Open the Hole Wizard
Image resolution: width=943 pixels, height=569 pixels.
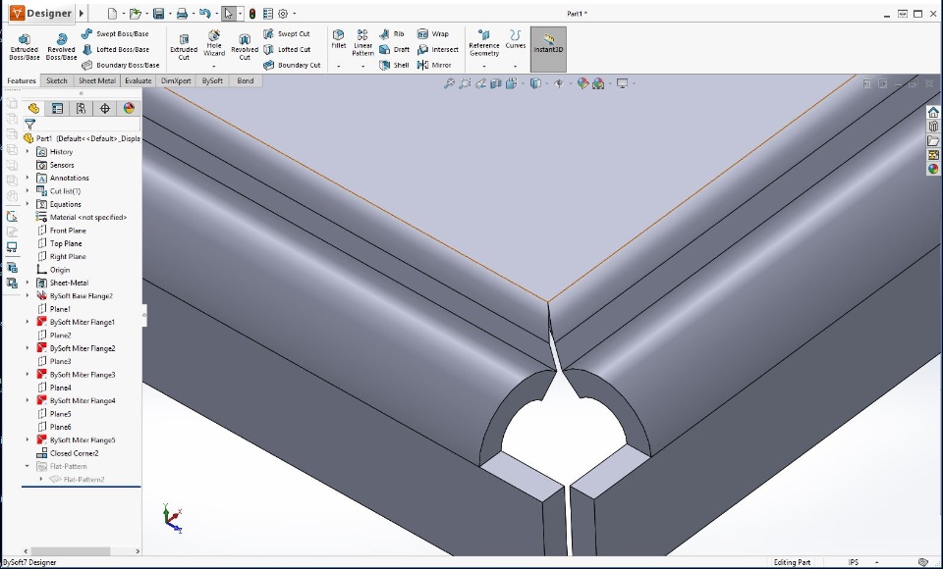point(214,43)
